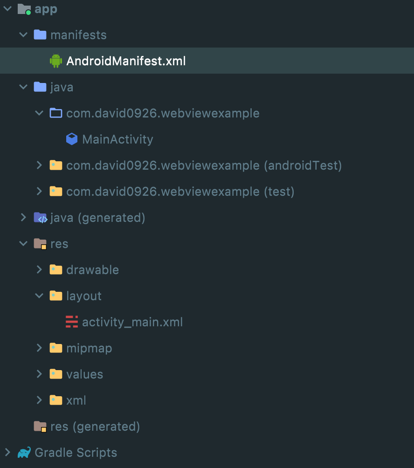Expand the drawable folder
This screenshot has height=468, width=414.
point(39,270)
